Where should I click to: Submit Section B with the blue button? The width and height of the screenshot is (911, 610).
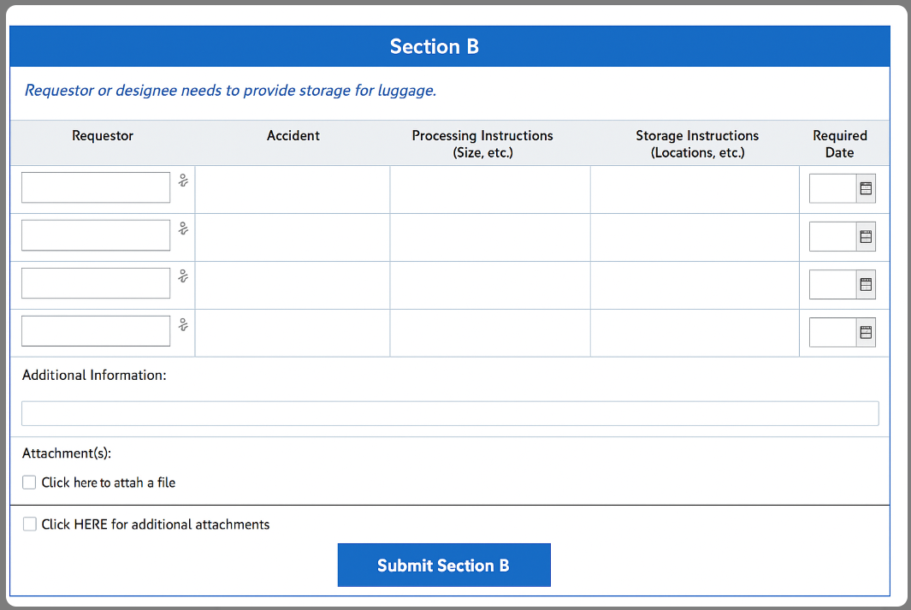click(444, 565)
